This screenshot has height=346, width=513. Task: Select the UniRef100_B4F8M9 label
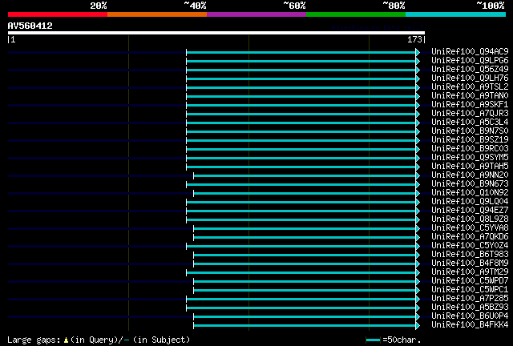tap(470, 264)
